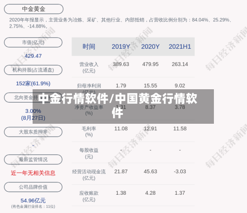The width and height of the screenshot is (247, 213).
Task: Select red text 近一年无相关信息
Action: [33, 173]
